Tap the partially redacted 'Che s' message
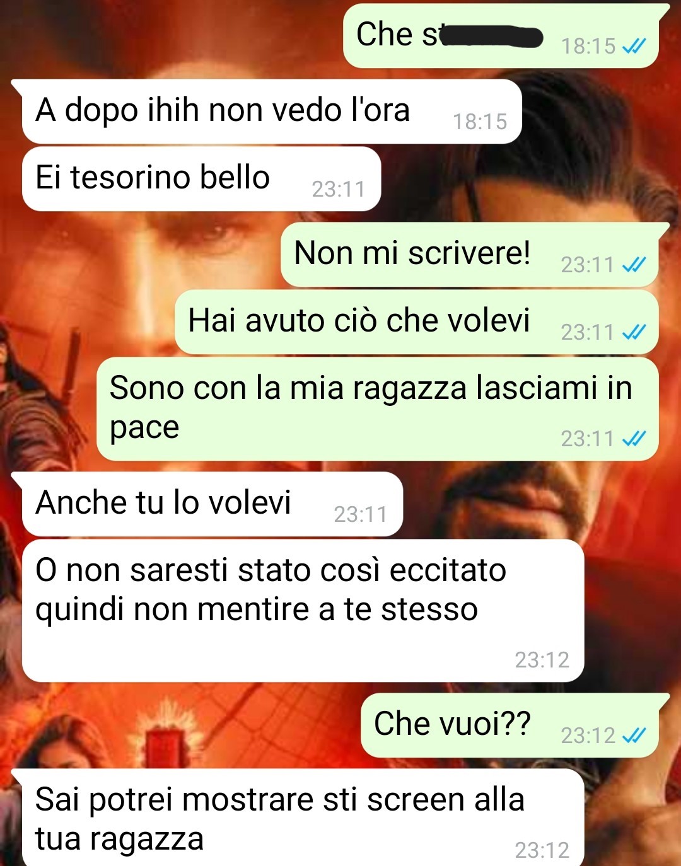Image resolution: width=681 pixels, height=866 pixels. tap(501, 36)
